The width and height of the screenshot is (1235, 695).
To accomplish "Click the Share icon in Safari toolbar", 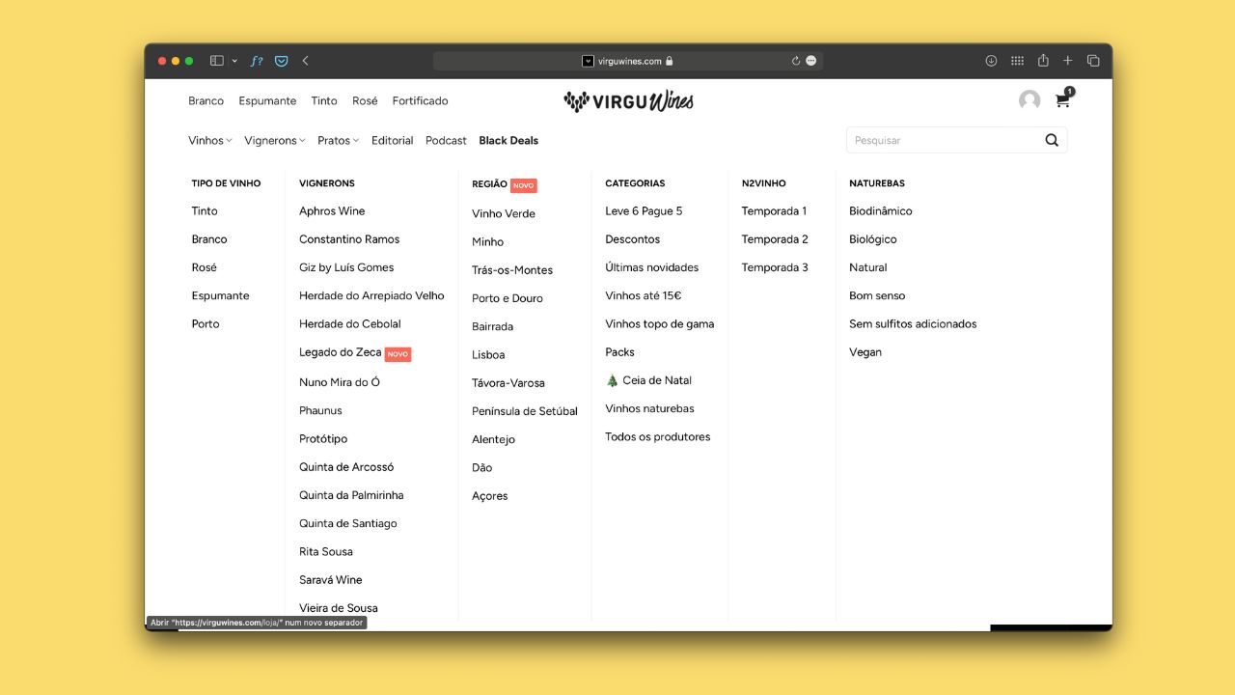I will pos(1043,60).
